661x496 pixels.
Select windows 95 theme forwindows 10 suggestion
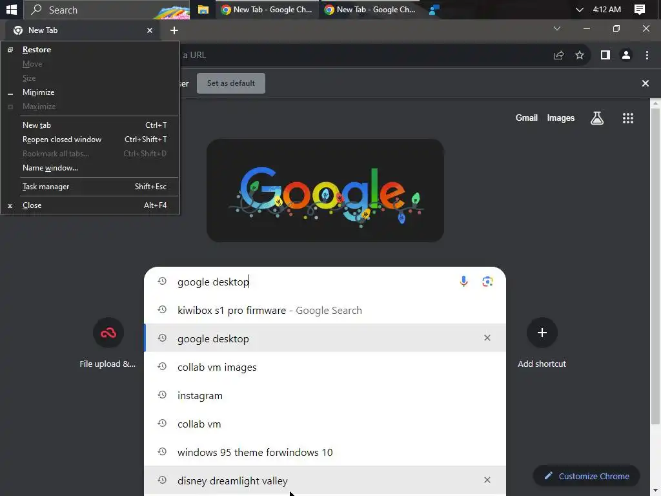pyautogui.click(x=325, y=452)
